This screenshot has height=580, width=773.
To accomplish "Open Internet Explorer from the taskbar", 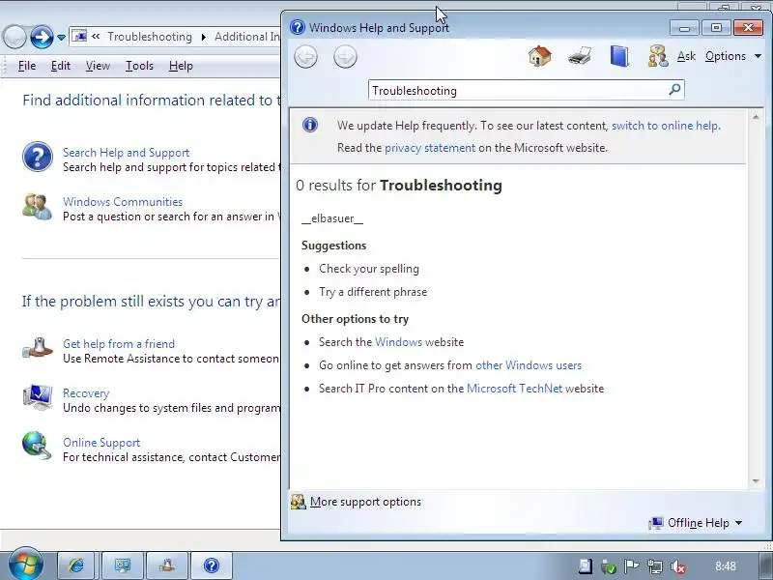I will click(x=76, y=565).
